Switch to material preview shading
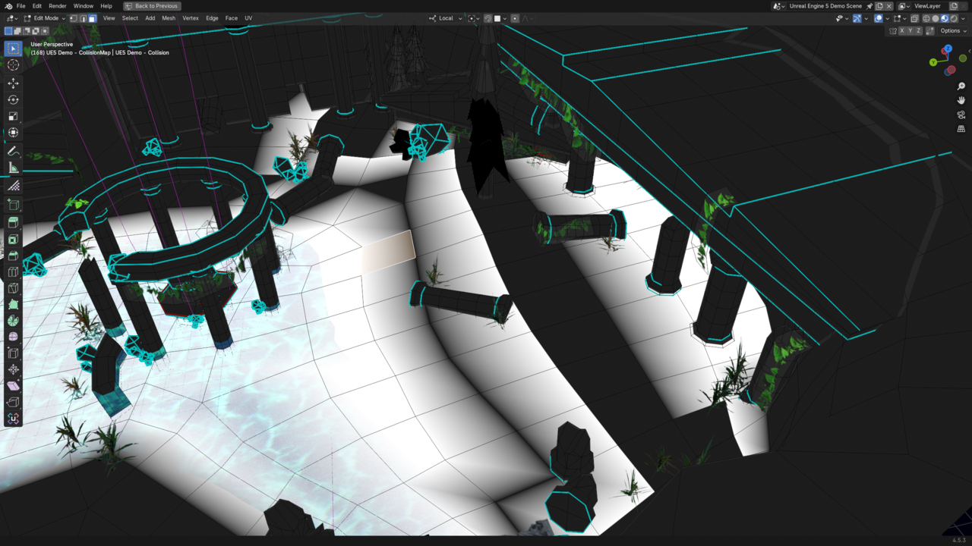This screenshot has height=546, width=972. [945, 18]
